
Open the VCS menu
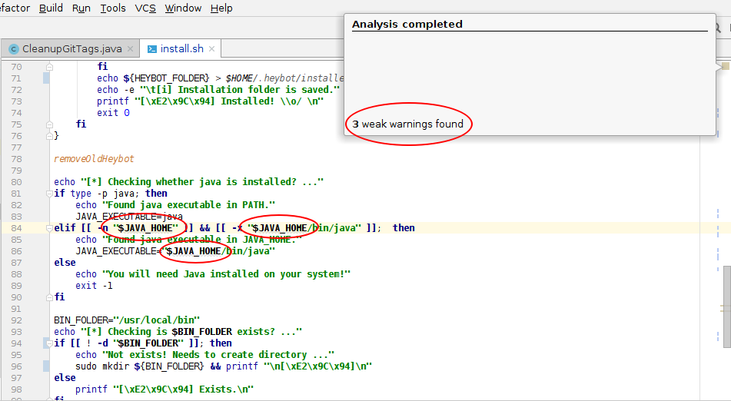pos(145,8)
